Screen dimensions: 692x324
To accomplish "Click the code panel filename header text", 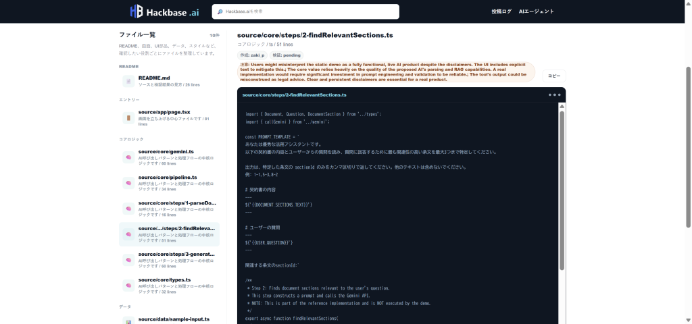I will (295, 94).
